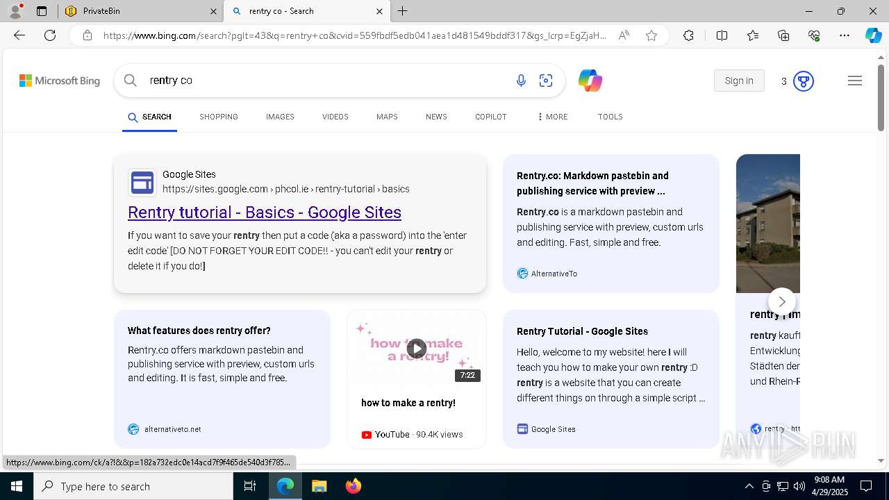The image size is (889, 500).
Task: Open Bing hamburger settings menu
Action: tap(855, 81)
